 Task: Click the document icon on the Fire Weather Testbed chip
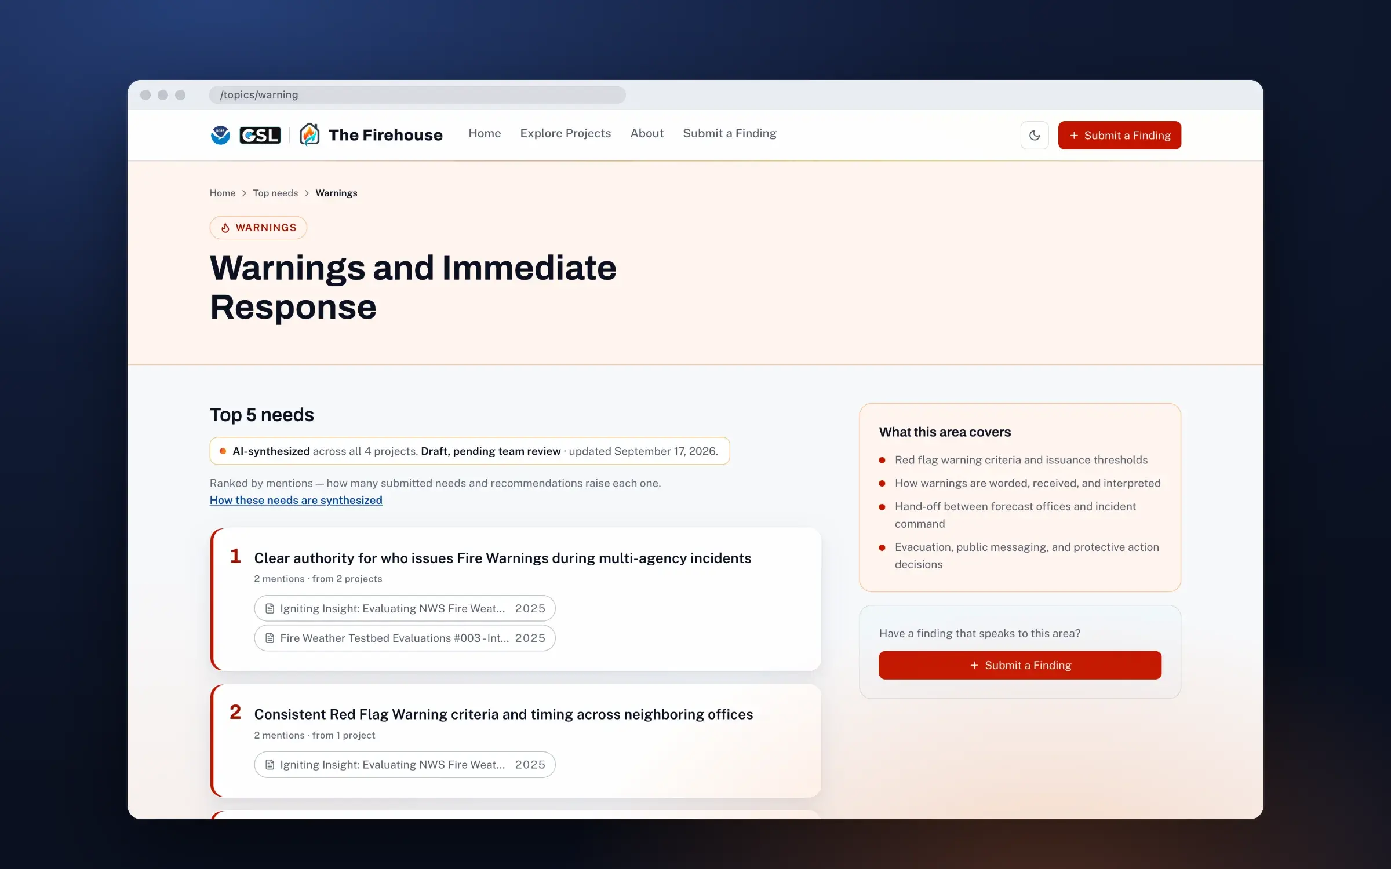(270, 638)
